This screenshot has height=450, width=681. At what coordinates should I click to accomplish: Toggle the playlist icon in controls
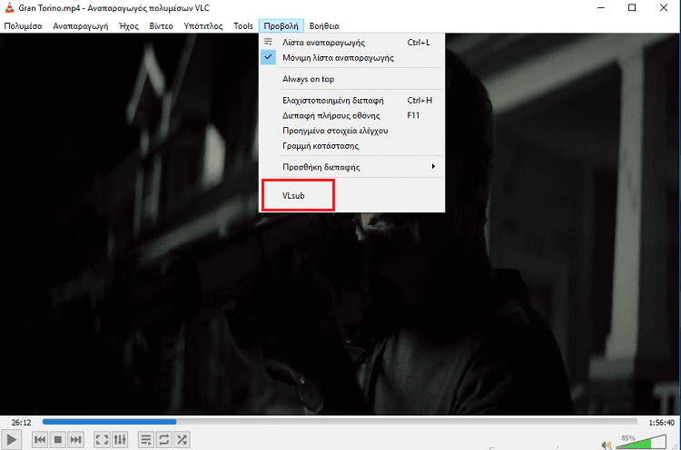pos(146,440)
